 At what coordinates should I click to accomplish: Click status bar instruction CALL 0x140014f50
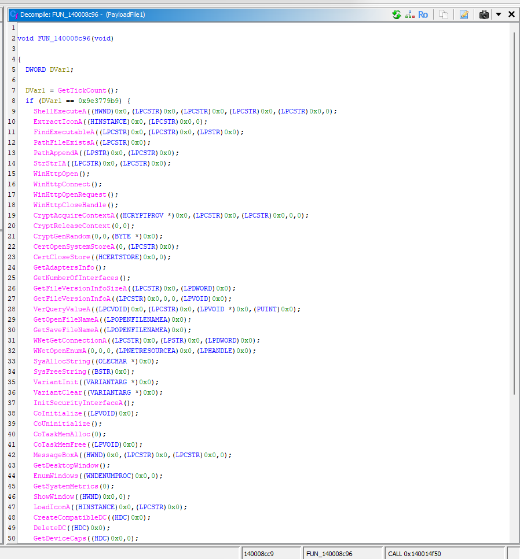point(445,554)
